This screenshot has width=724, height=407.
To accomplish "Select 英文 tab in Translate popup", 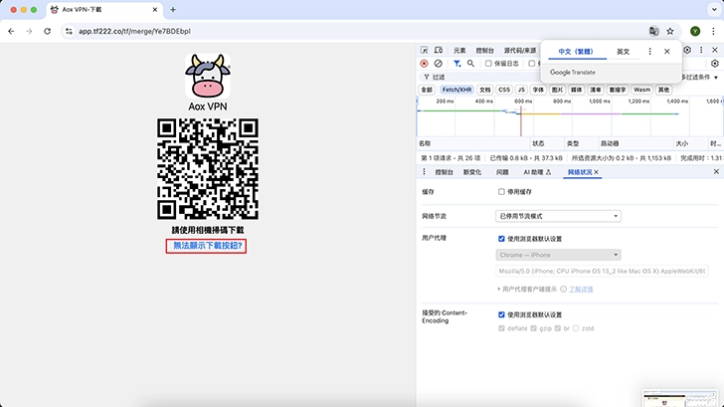I will coord(623,51).
